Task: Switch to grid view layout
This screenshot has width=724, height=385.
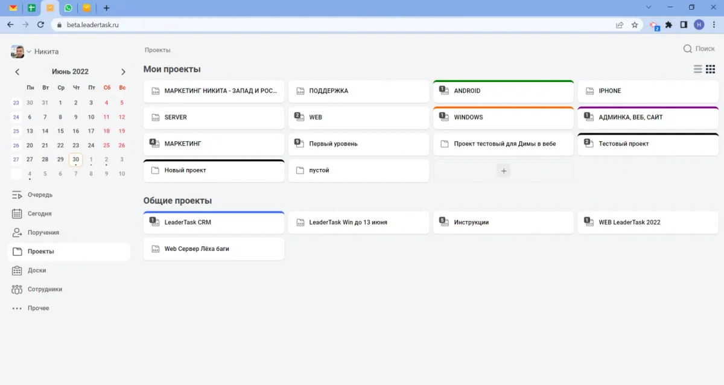Action: click(711, 69)
